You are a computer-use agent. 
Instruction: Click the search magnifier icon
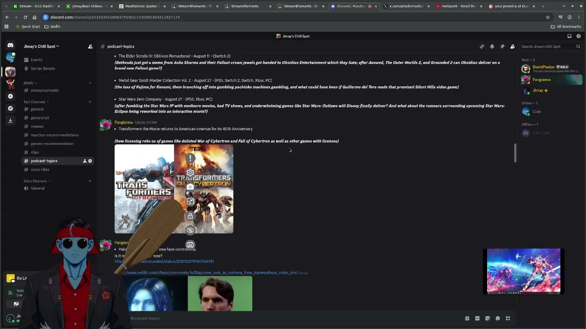tap(578, 47)
